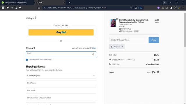Screen dimensions: 186x105
Task: Click the FLASH SALE label
Action: tap(126, 29)
